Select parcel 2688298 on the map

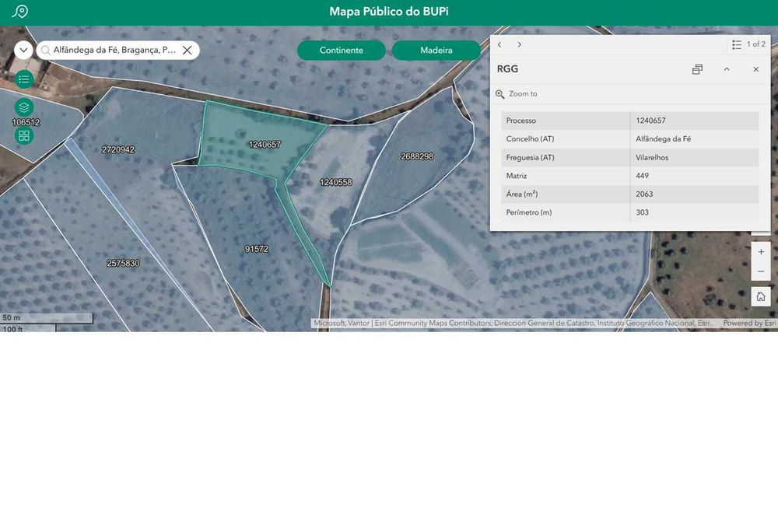pyautogui.click(x=417, y=156)
